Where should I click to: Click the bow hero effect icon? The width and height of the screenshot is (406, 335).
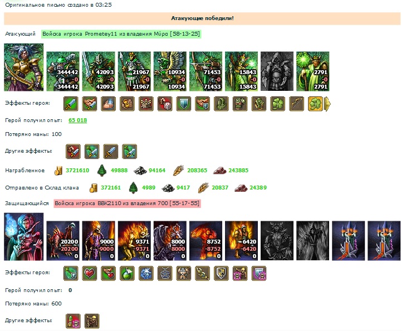click(296, 104)
